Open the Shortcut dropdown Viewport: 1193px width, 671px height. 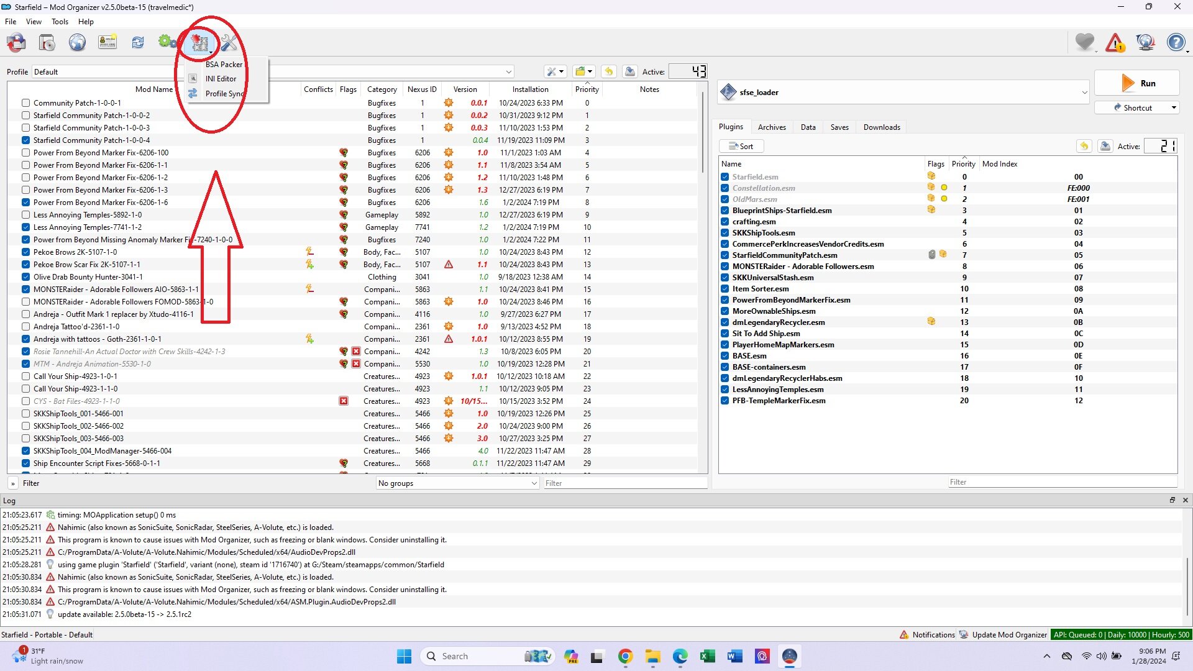[1136, 107]
